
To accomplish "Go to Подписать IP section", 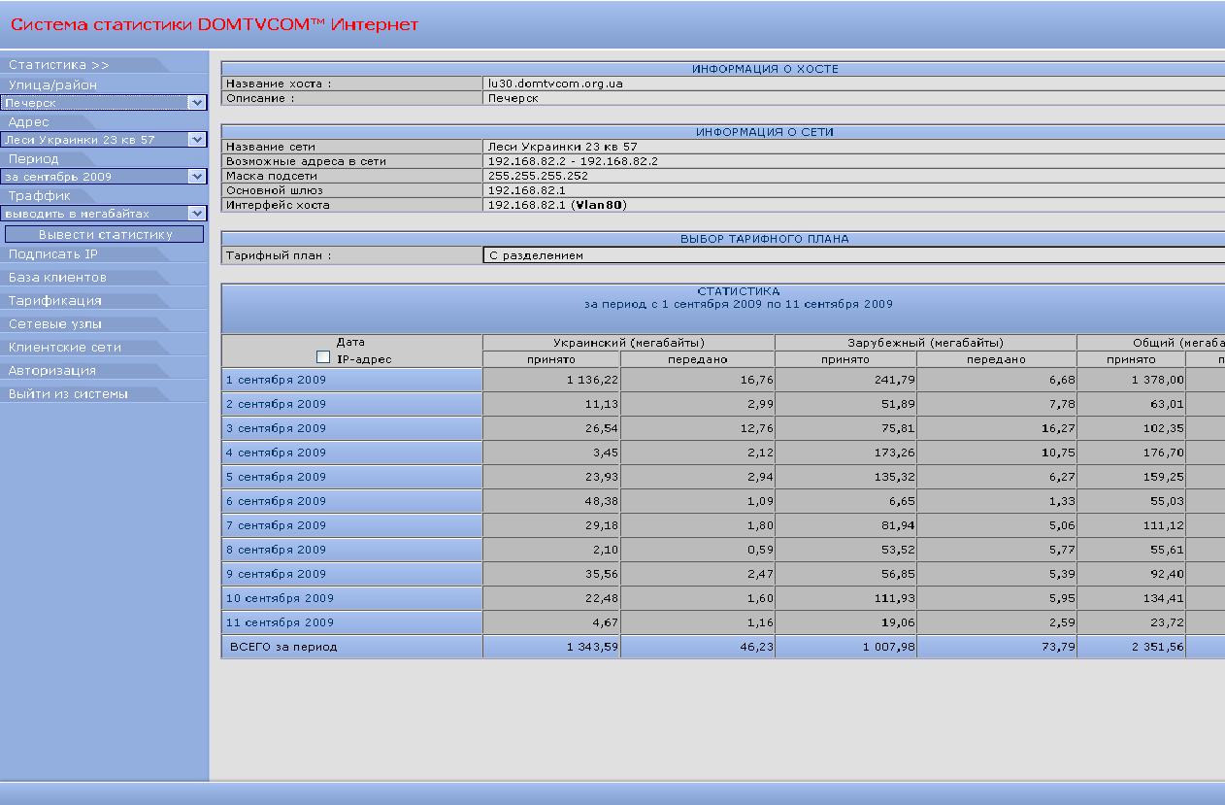I will [53, 254].
